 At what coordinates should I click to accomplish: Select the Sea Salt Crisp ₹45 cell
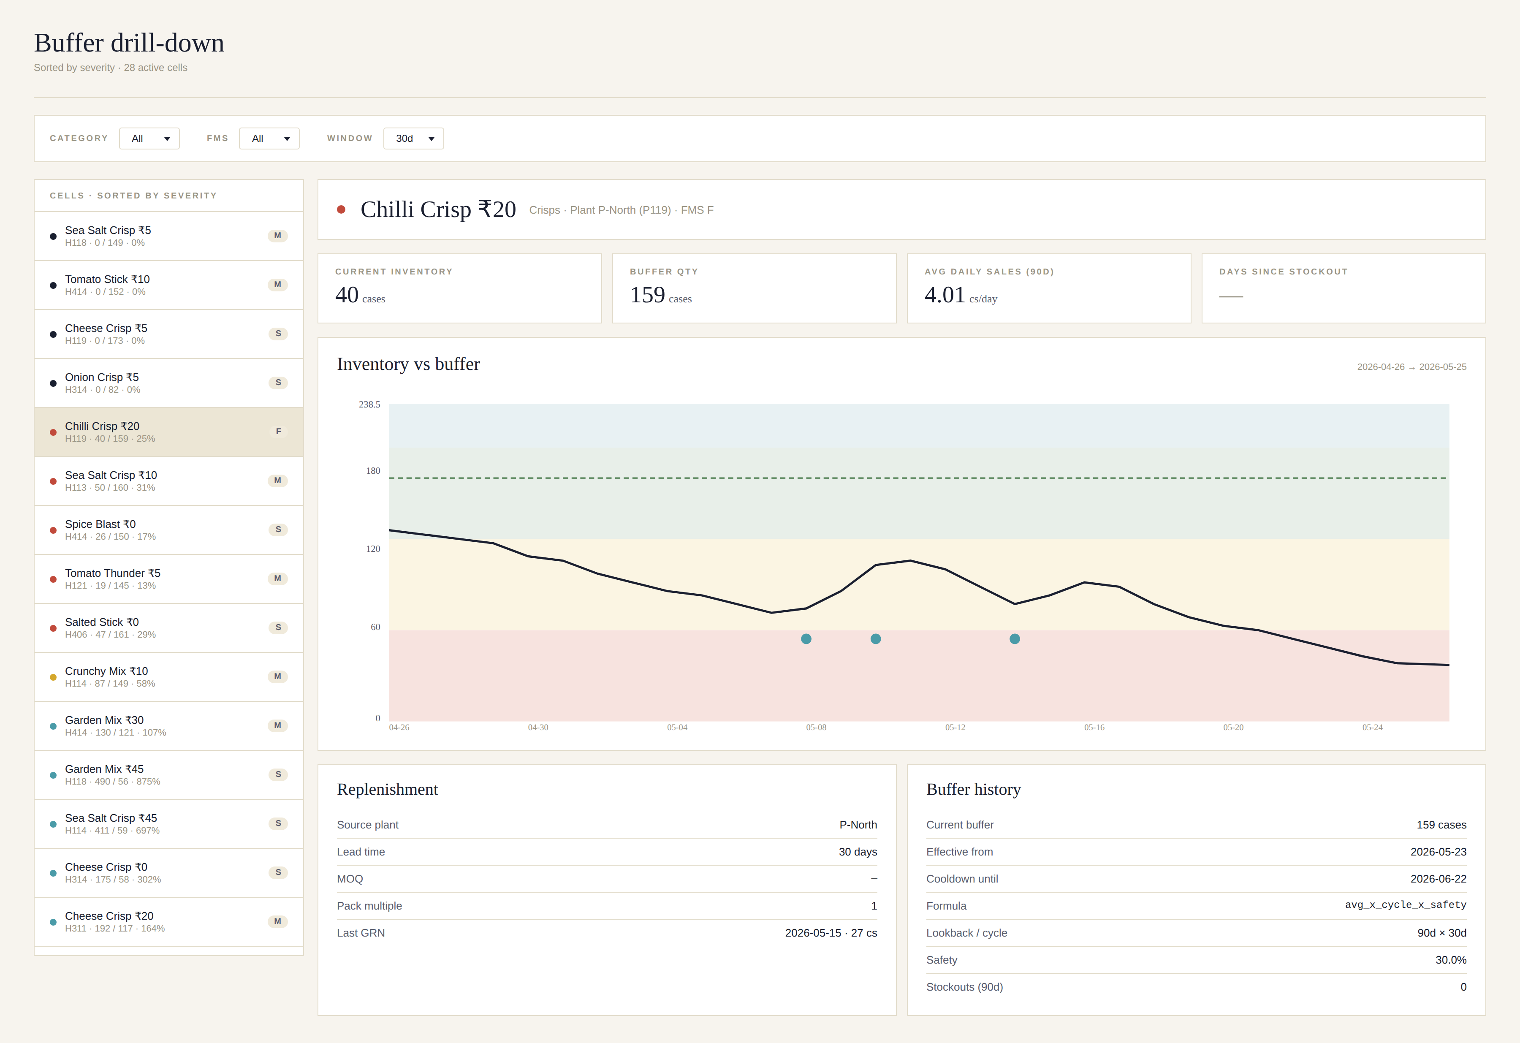[x=169, y=825]
